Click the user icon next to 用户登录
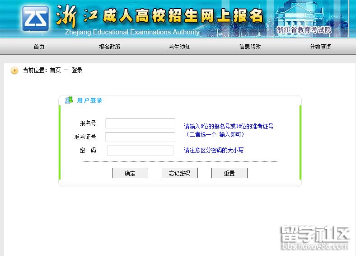The width and height of the screenshot is (356, 256). click(x=69, y=100)
